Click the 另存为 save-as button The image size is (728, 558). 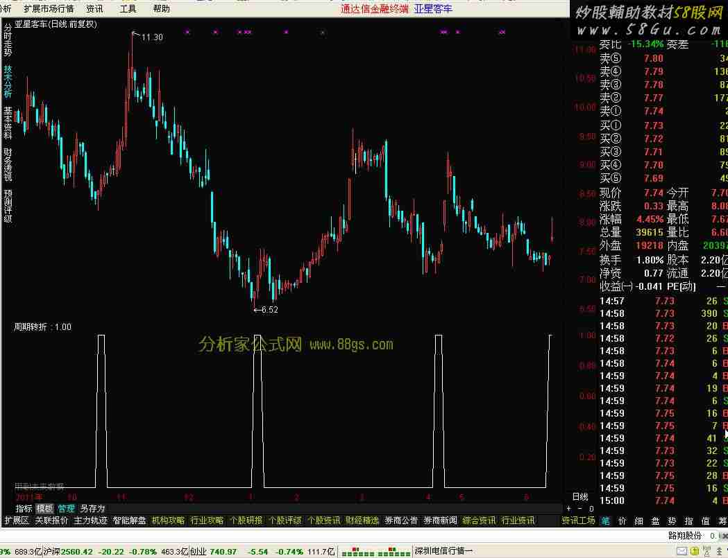[x=92, y=508]
